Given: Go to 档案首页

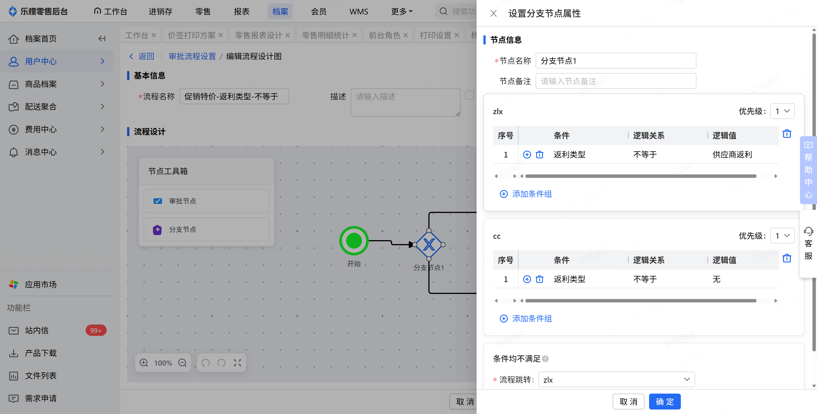Looking at the screenshot, I should [x=41, y=39].
